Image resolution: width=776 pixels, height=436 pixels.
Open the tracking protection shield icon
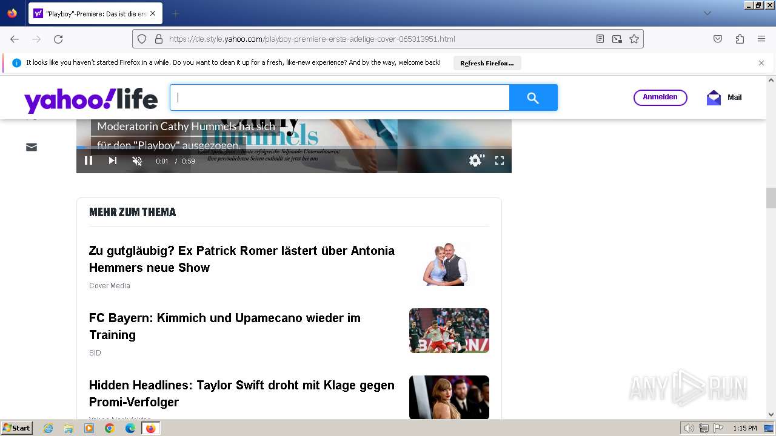pos(142,39)
